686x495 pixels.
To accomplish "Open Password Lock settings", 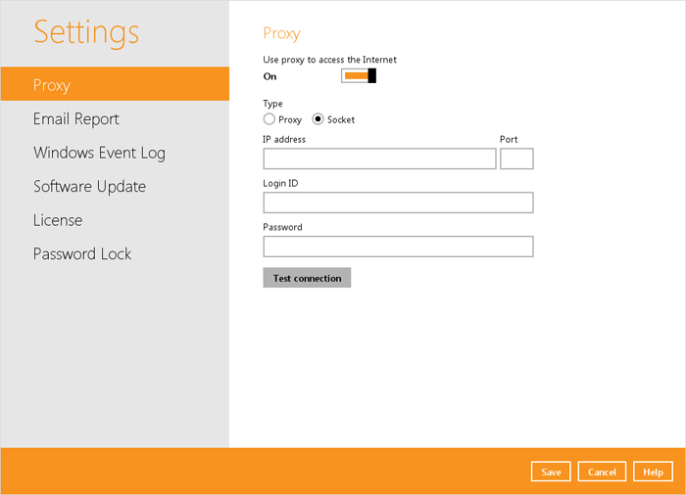I will tap(82, 253).
